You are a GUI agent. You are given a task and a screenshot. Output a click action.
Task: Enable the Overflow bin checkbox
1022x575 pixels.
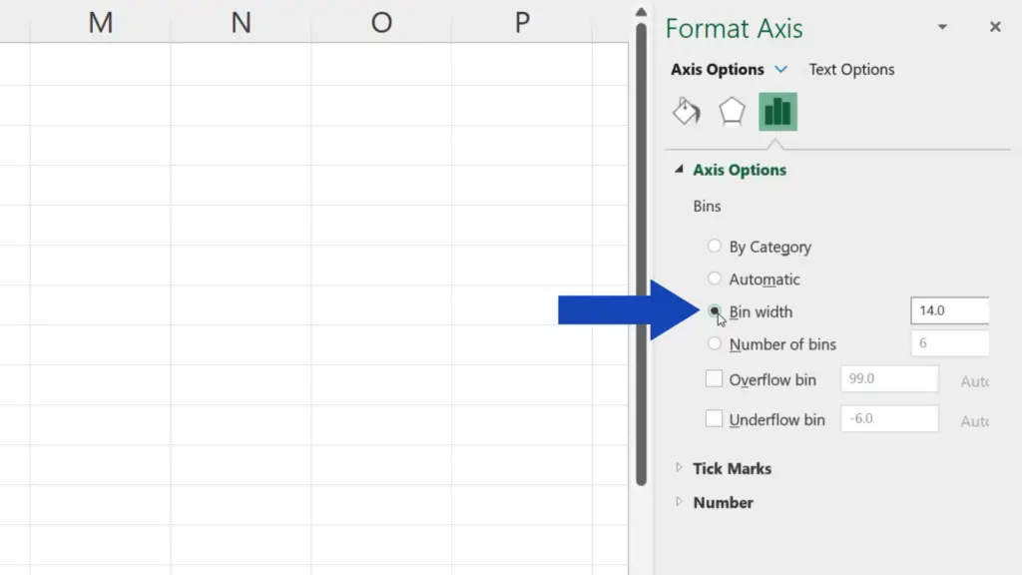[714, 378]
